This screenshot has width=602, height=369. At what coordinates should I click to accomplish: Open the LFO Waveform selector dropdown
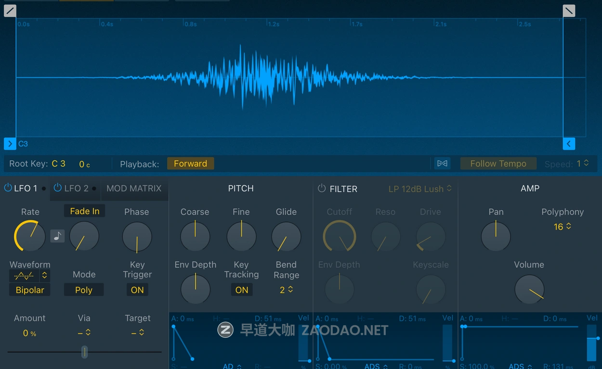(44, 275)
